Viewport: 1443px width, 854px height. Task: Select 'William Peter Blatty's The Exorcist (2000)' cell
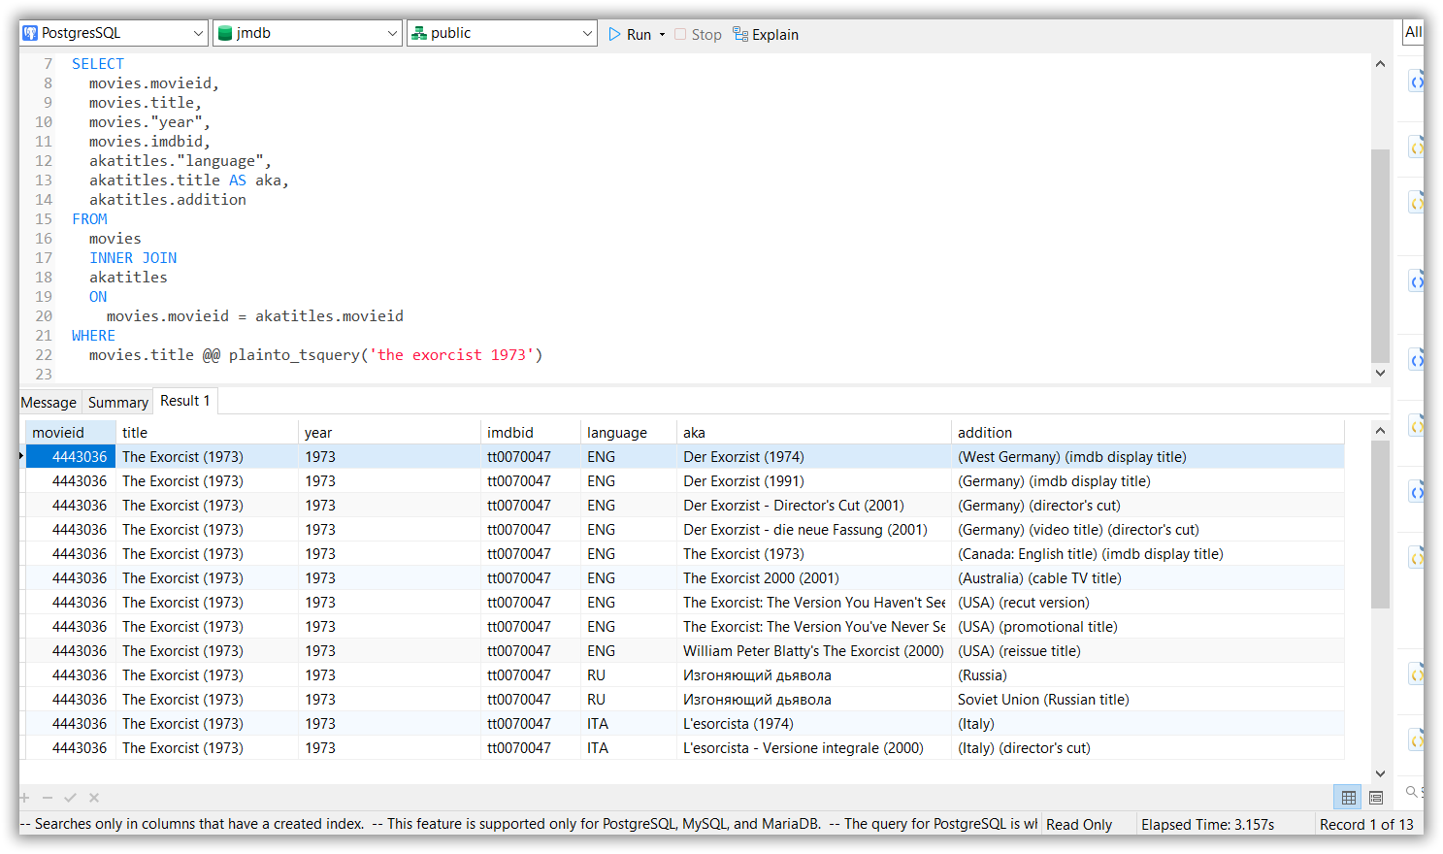pyautogui.click(x=813, y=651)
